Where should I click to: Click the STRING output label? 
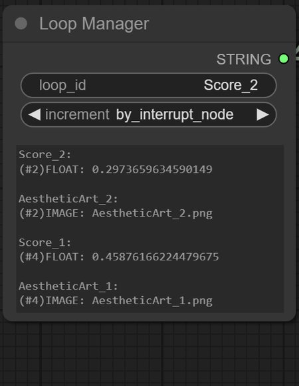(x=244, y=59)
